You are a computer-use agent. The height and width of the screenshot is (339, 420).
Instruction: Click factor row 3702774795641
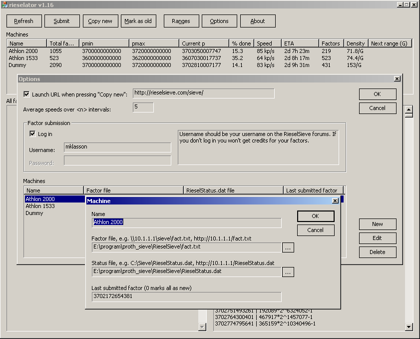point(265,323)
